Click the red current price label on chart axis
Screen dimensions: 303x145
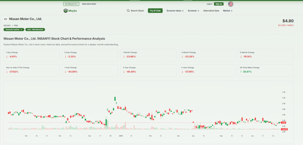click(x=283, y=123)
